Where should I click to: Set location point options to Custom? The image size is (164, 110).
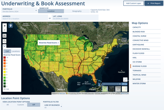[x=20, y=105]
